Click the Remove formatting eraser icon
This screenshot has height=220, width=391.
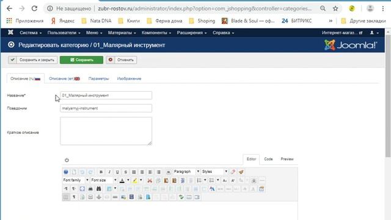coord(233,172)
